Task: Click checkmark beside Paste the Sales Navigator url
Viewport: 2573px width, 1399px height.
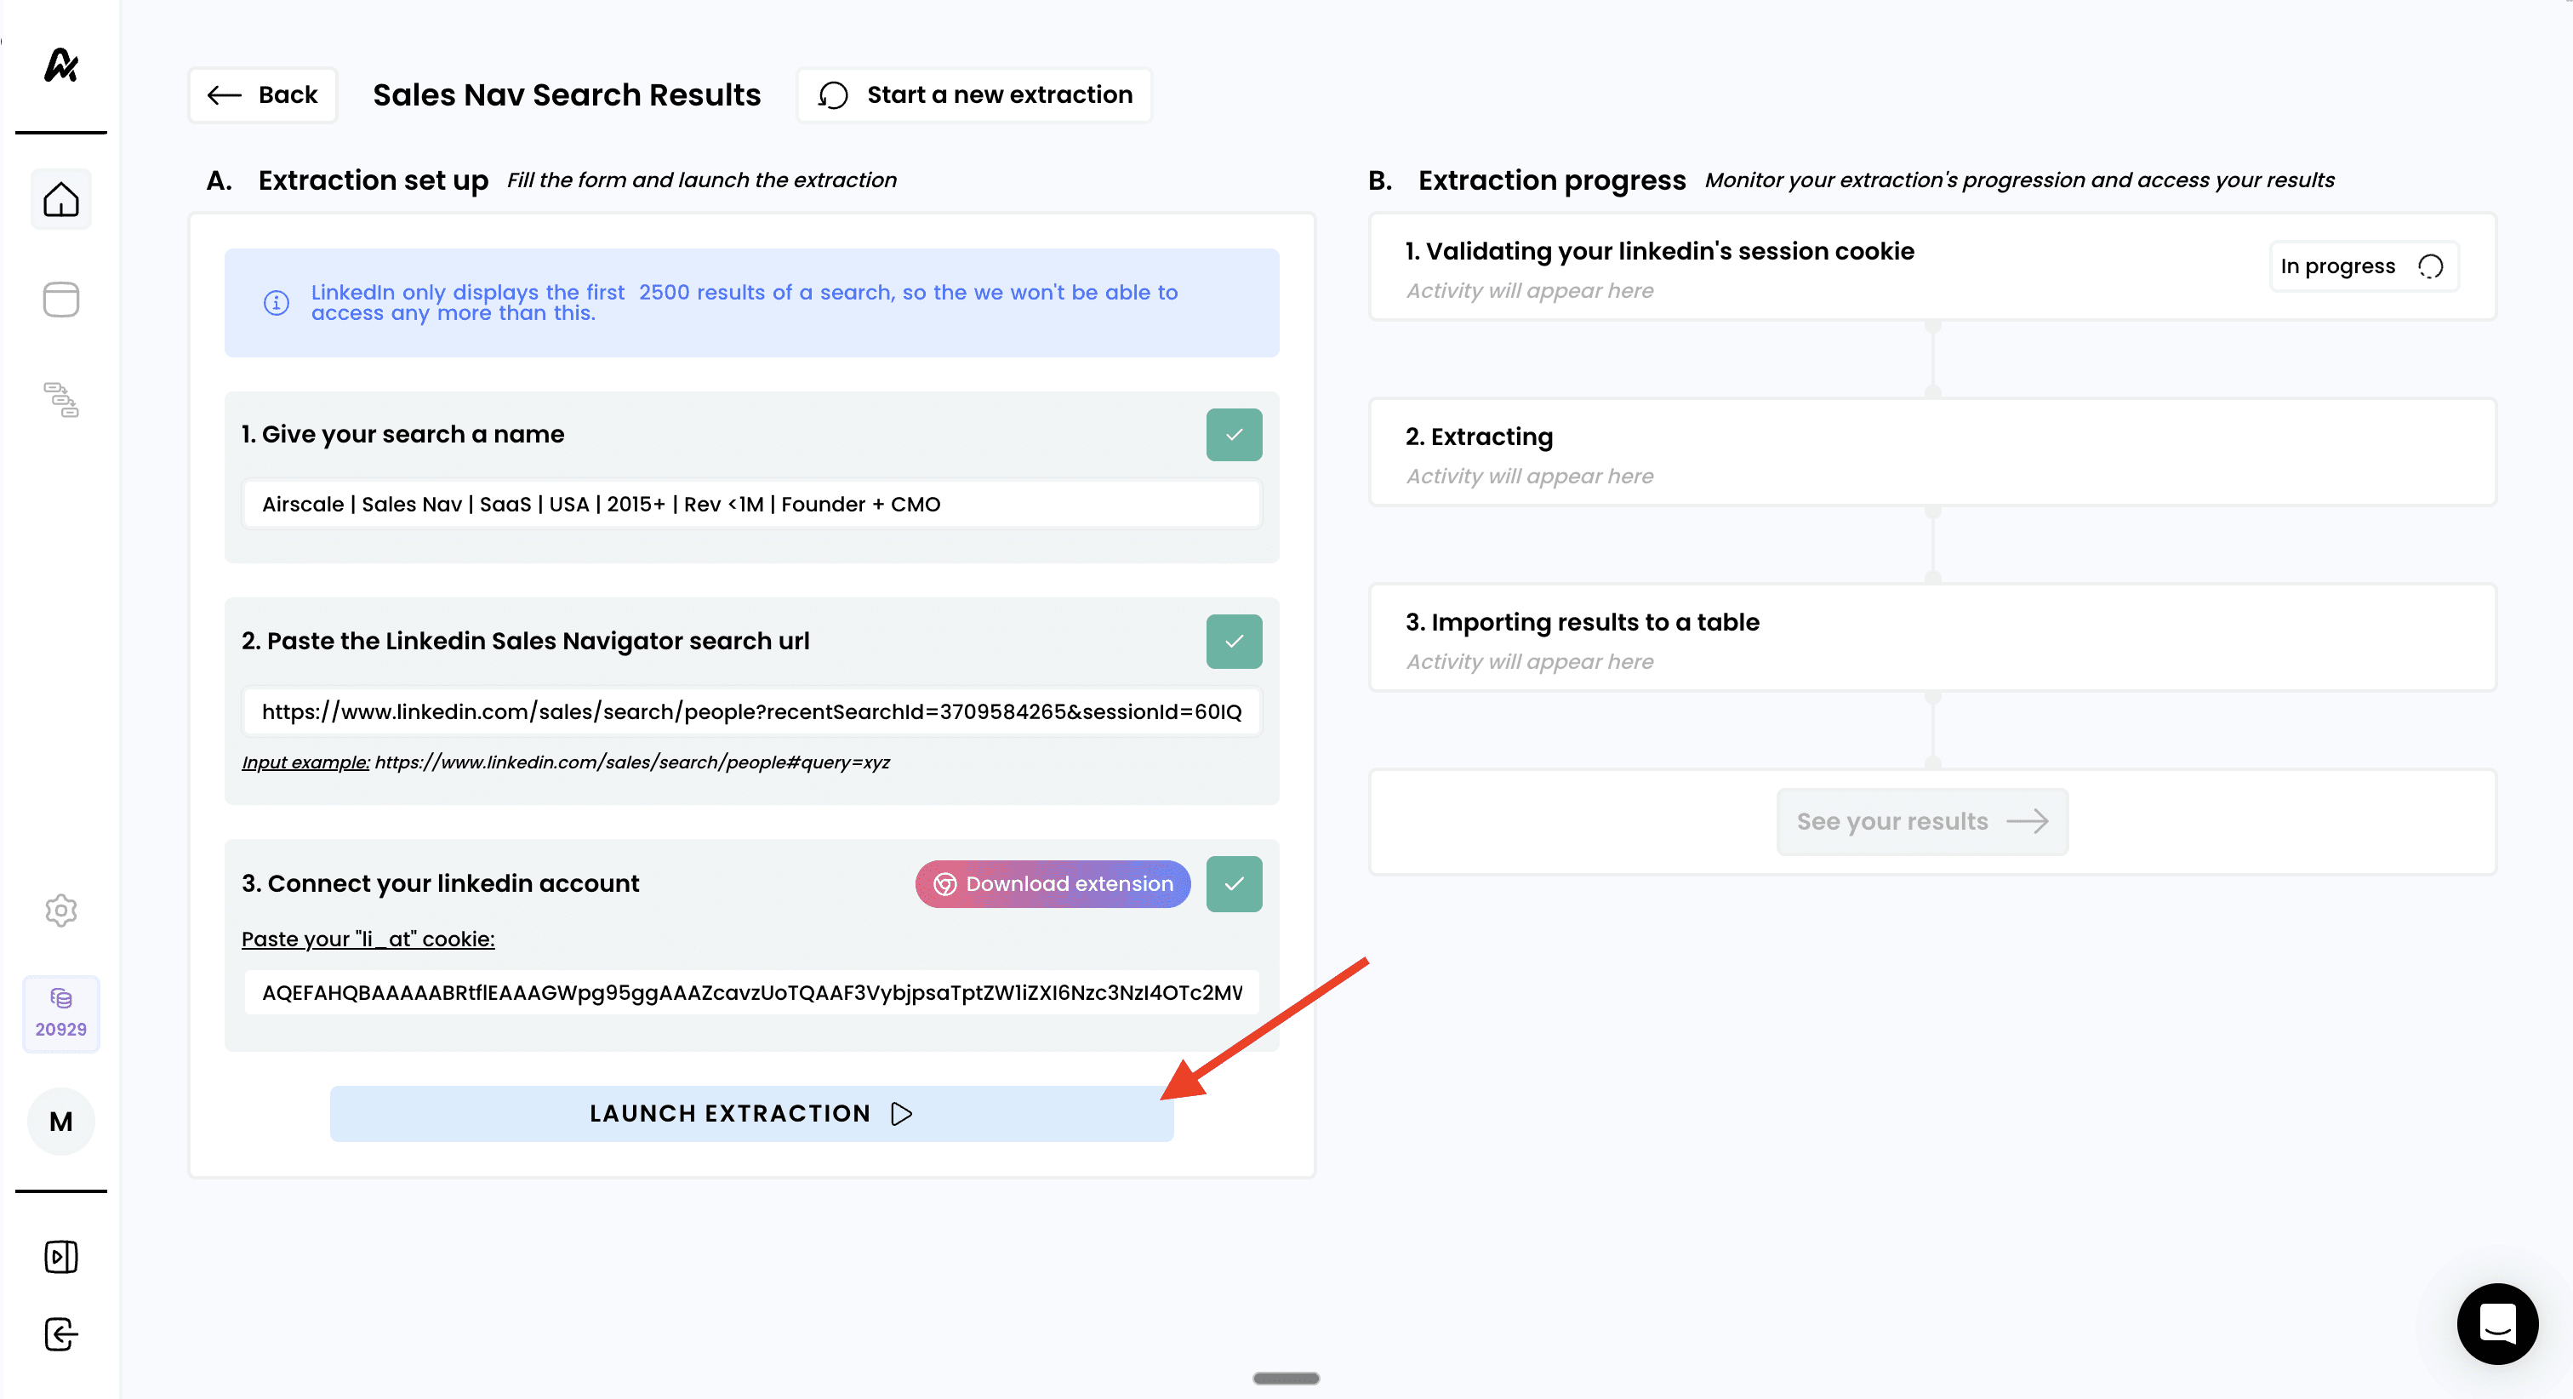Action: click(1234, 642)
